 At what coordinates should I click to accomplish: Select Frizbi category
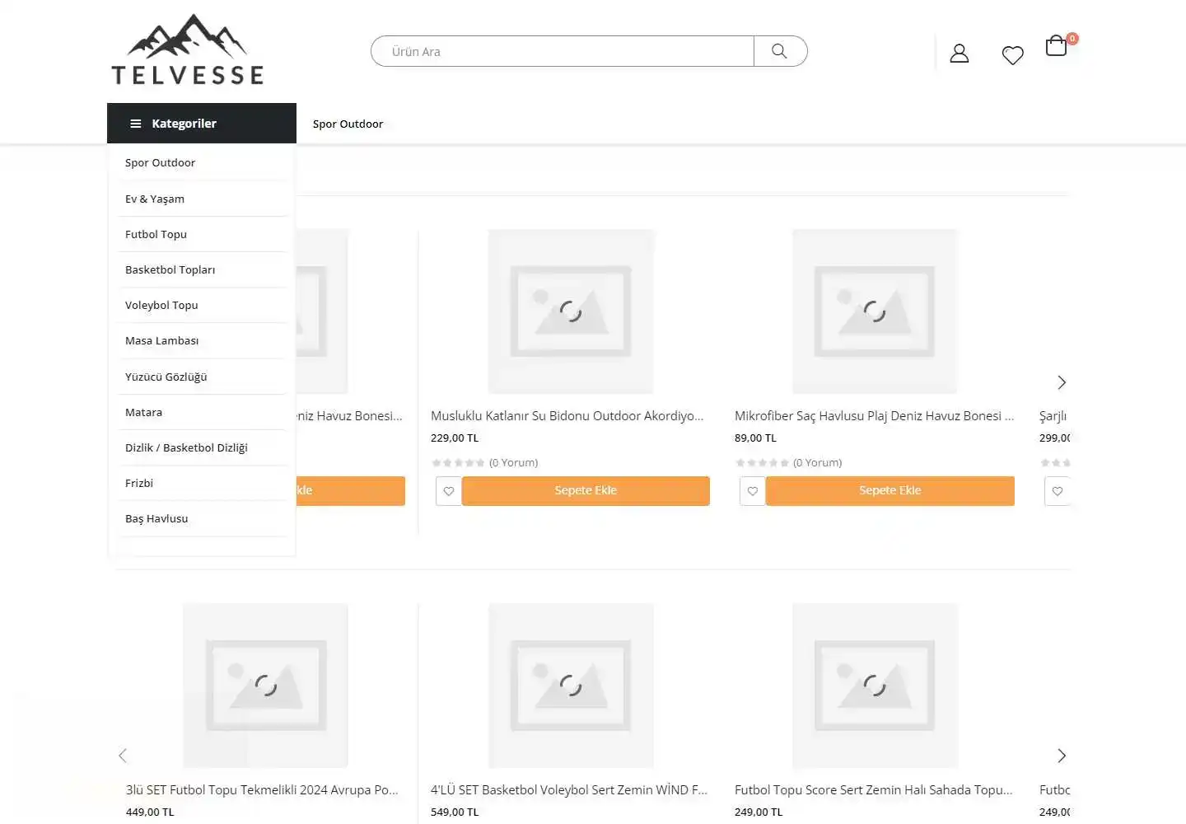[x=202, y=483]
